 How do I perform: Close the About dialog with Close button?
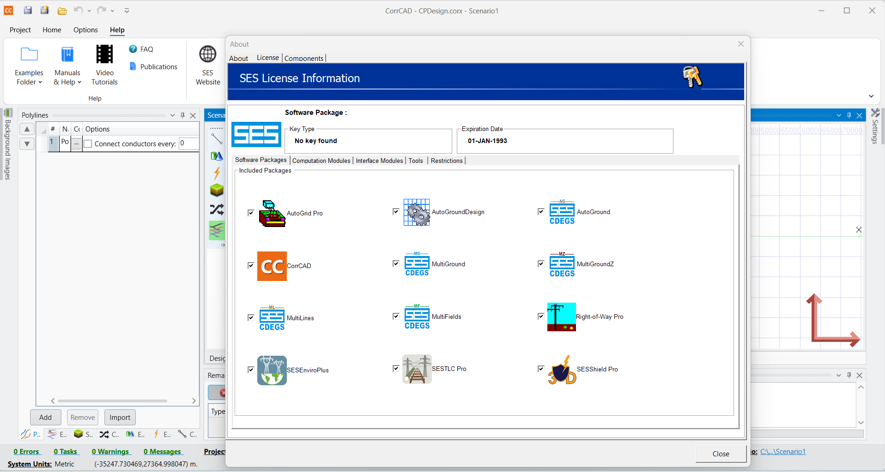tap(721, 454)
